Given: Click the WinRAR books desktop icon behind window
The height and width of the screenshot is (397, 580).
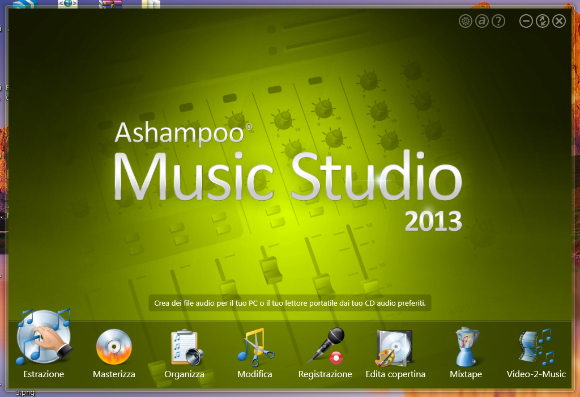Looking at the screenshot, I should (x=110, y=4).
